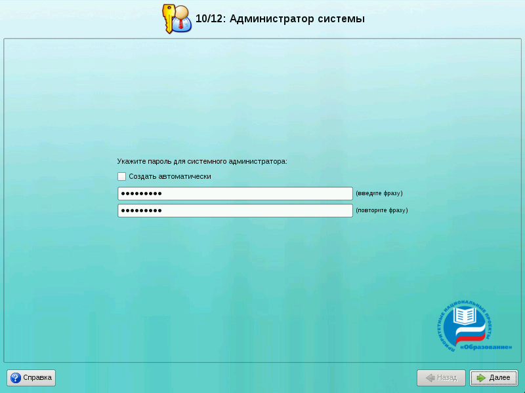Focus the repeat password field
This screenshot has width=525, height=393.
pyautogui.click(x=235, y=211)
